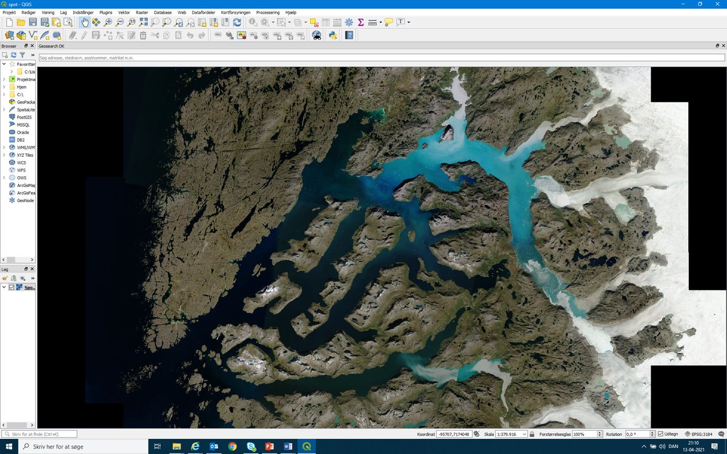727x454 pixels.
Task: Open the Raster menu
Action: [x=142, y=12]
